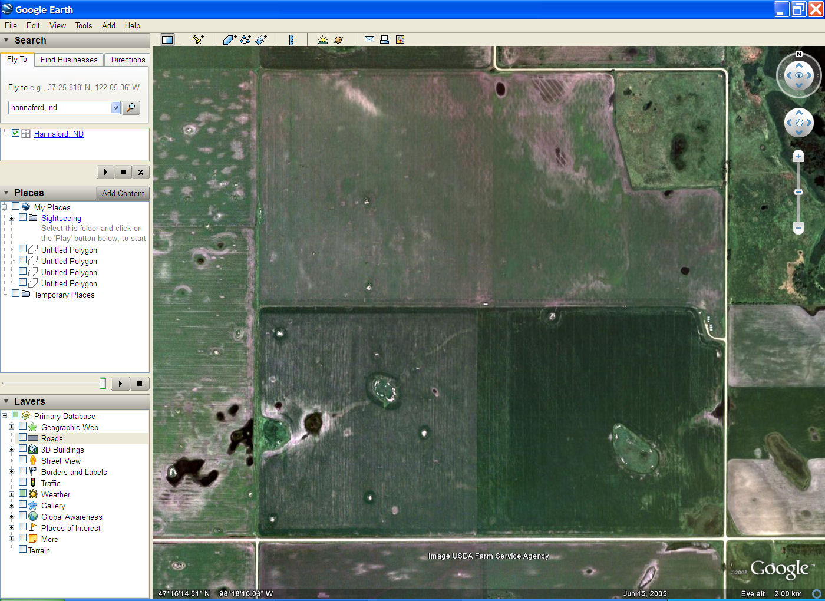The width and height of the screenshot is (825, 601).
Task: Click the 3D Buildings layer icon
Action: [x=33, y=449]
